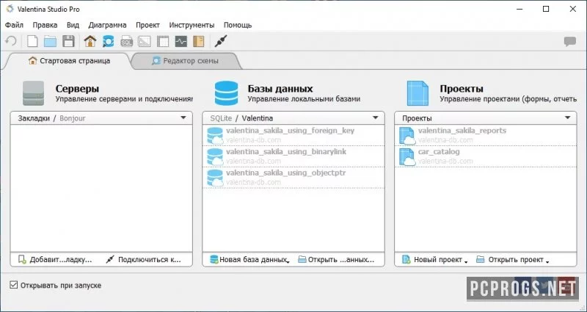Screen dimensions: 587x312
Task: Maximize the Valentina Studio Pro window
Action: 546,9
